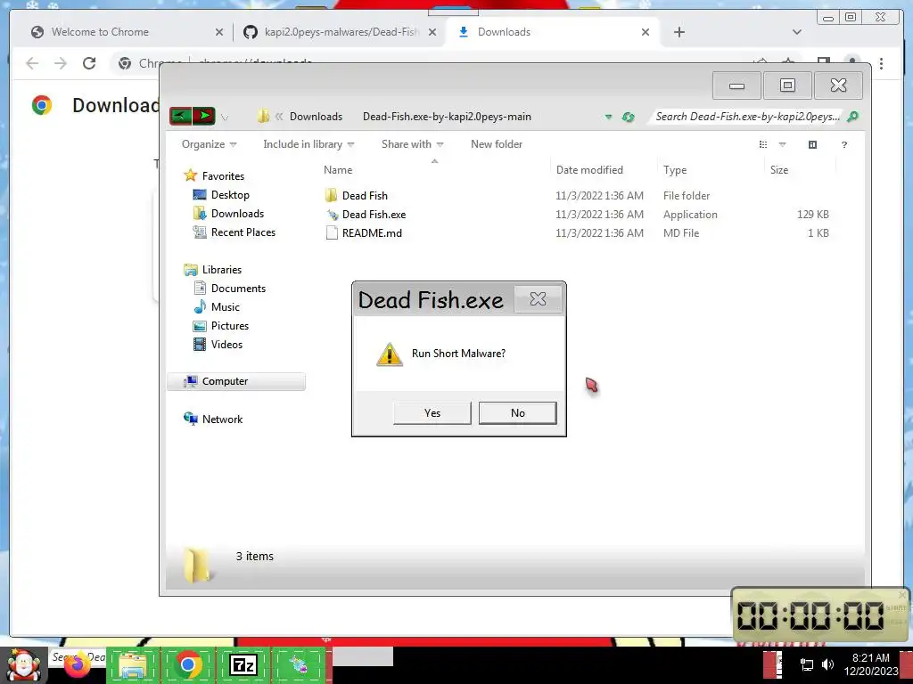
Task: Open the Organize menu
Action: point(209,144)
